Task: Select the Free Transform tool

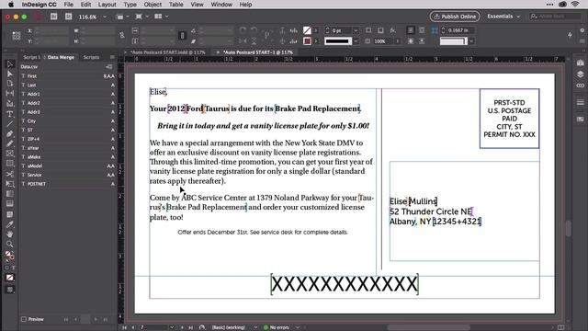Action: (10, 184)
